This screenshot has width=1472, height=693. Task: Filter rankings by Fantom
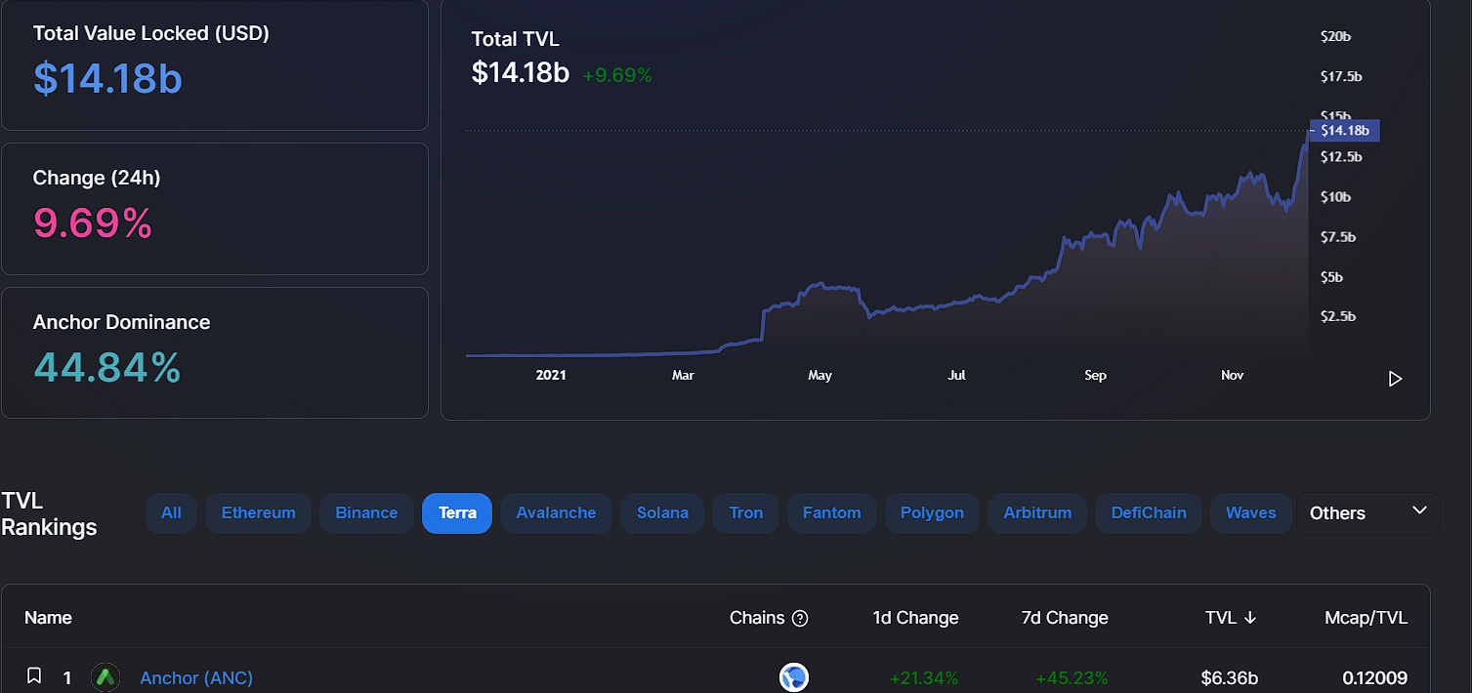coord(831,513)
